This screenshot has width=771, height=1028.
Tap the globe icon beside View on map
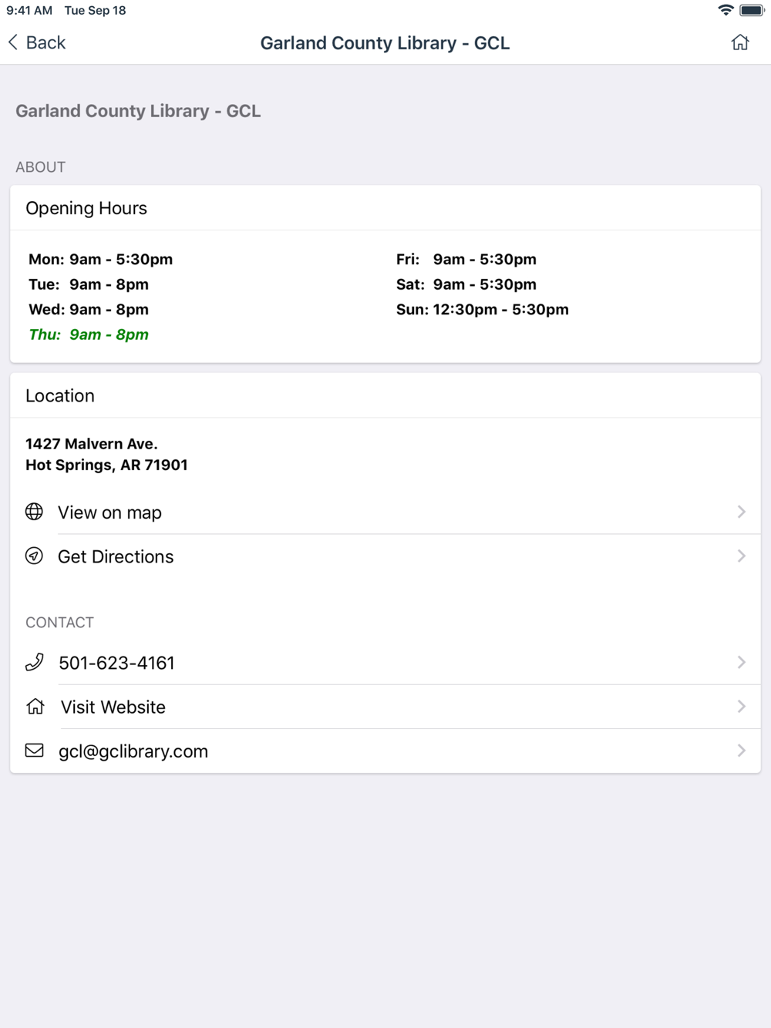click(34, 512)
